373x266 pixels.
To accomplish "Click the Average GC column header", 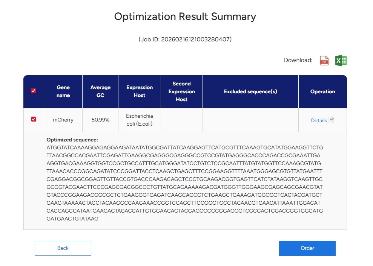I will point(100,91).
